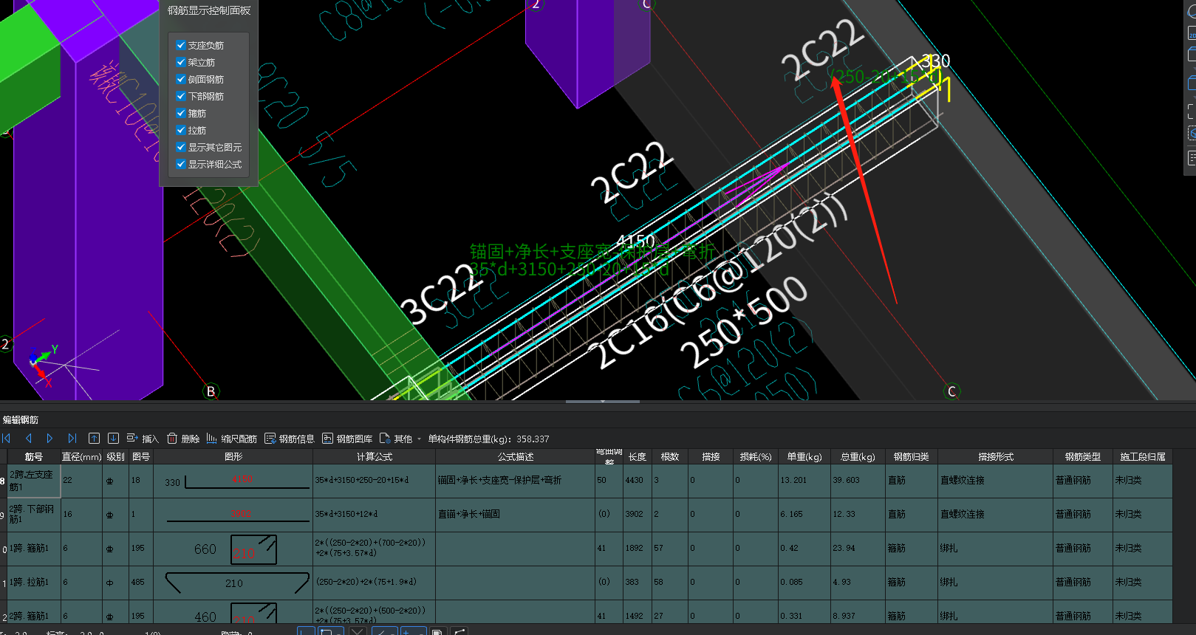Jump to the first rebar record

7,439
